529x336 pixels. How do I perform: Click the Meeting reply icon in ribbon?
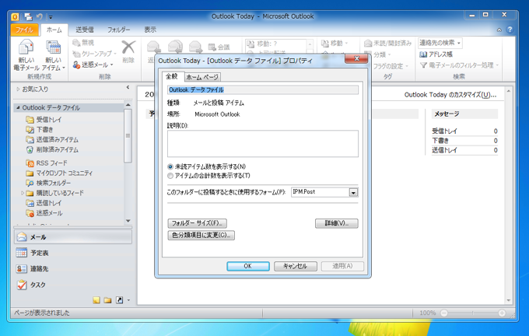(x=212, y=47)
